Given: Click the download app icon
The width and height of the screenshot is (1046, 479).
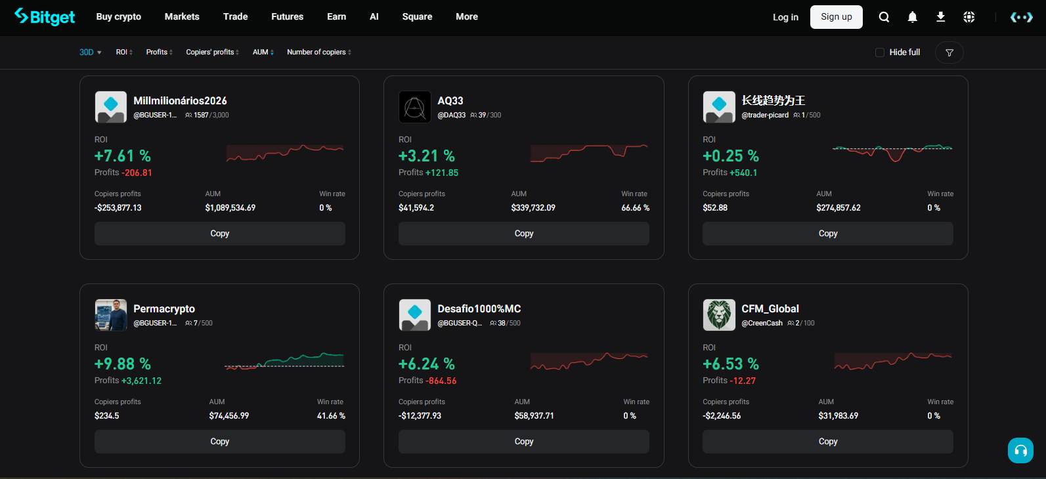Looking at the screenshot, I should 940,17.
